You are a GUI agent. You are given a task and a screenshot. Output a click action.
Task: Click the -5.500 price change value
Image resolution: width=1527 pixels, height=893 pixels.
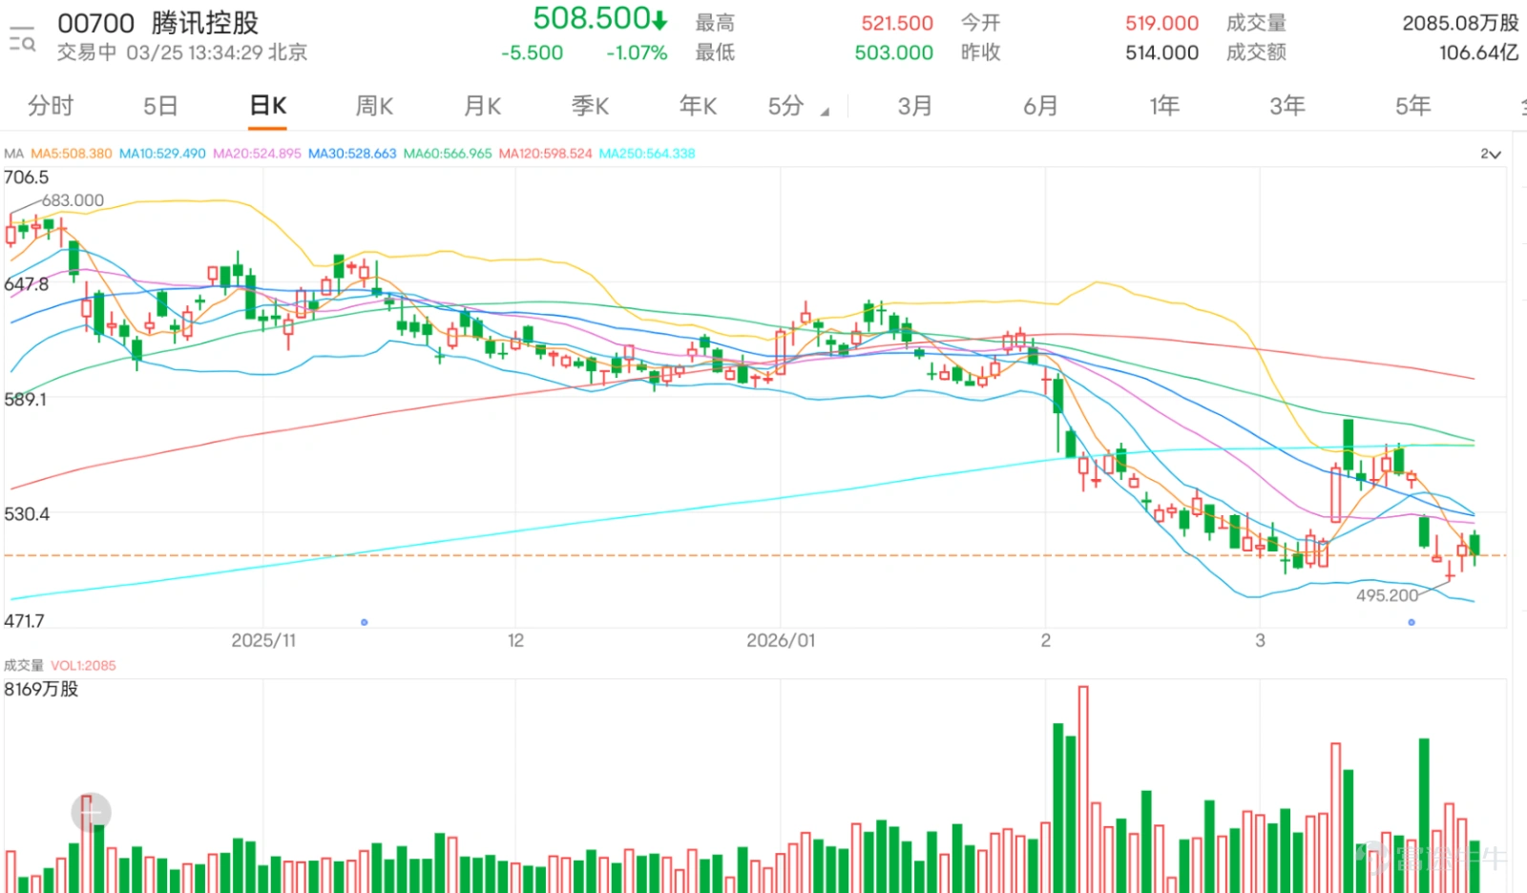click(x=532, y=53)
